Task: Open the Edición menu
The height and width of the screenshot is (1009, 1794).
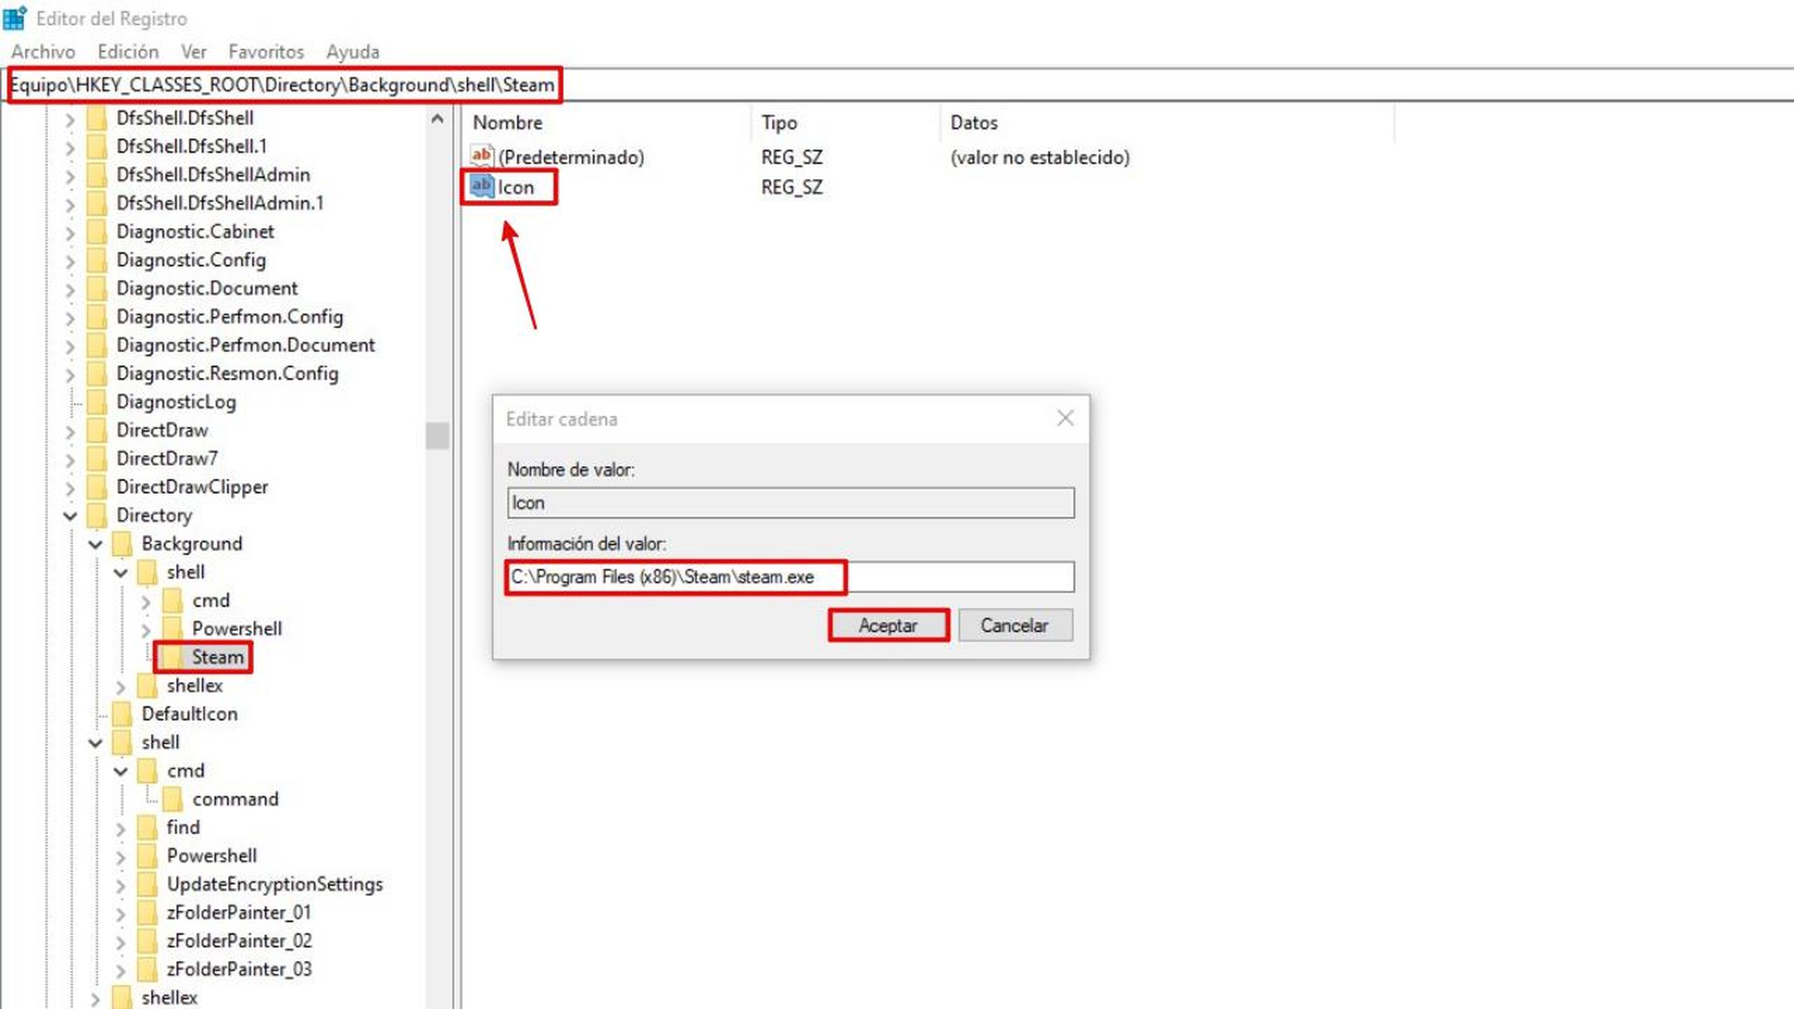Action: pos(128,51)
